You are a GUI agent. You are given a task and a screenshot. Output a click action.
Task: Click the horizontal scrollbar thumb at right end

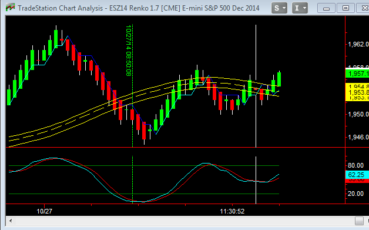point(359,221)
